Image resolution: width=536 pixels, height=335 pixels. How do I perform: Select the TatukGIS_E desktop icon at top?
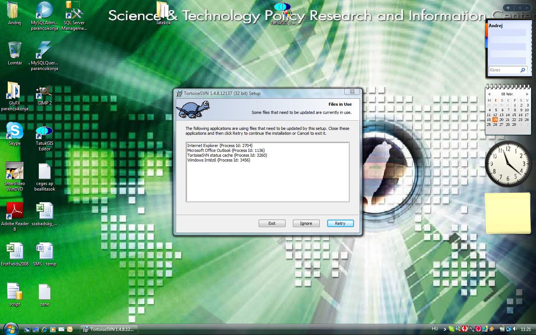(x=283, y=13)
